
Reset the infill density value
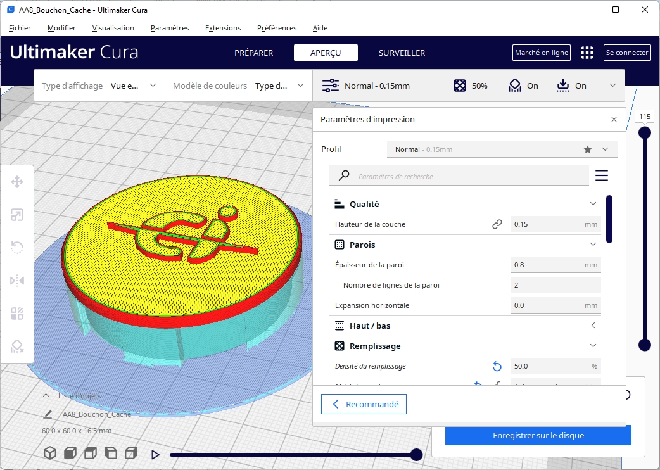click(497, 366)
